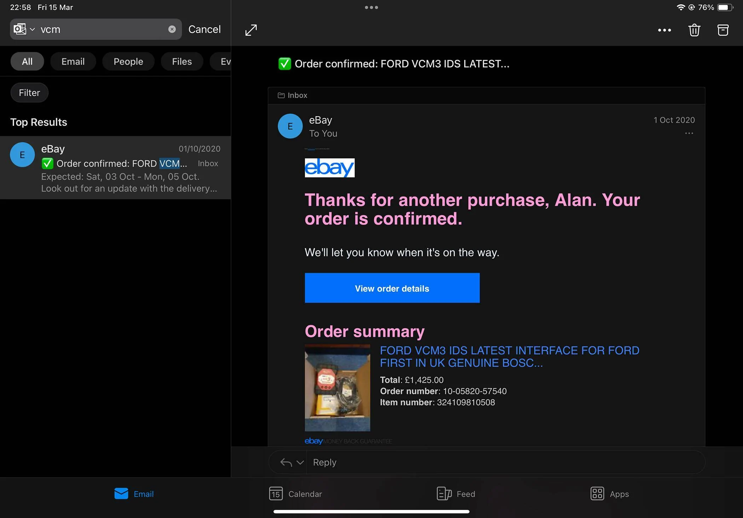Expand the email to full screen
743x518 pixels.
251,30
